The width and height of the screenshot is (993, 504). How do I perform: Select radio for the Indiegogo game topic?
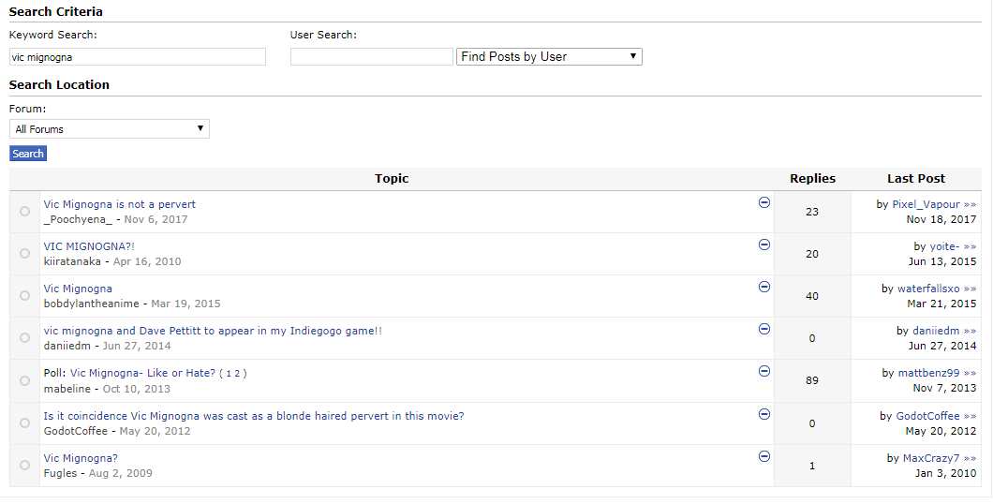pyautogui.click(x=24, y=338)
